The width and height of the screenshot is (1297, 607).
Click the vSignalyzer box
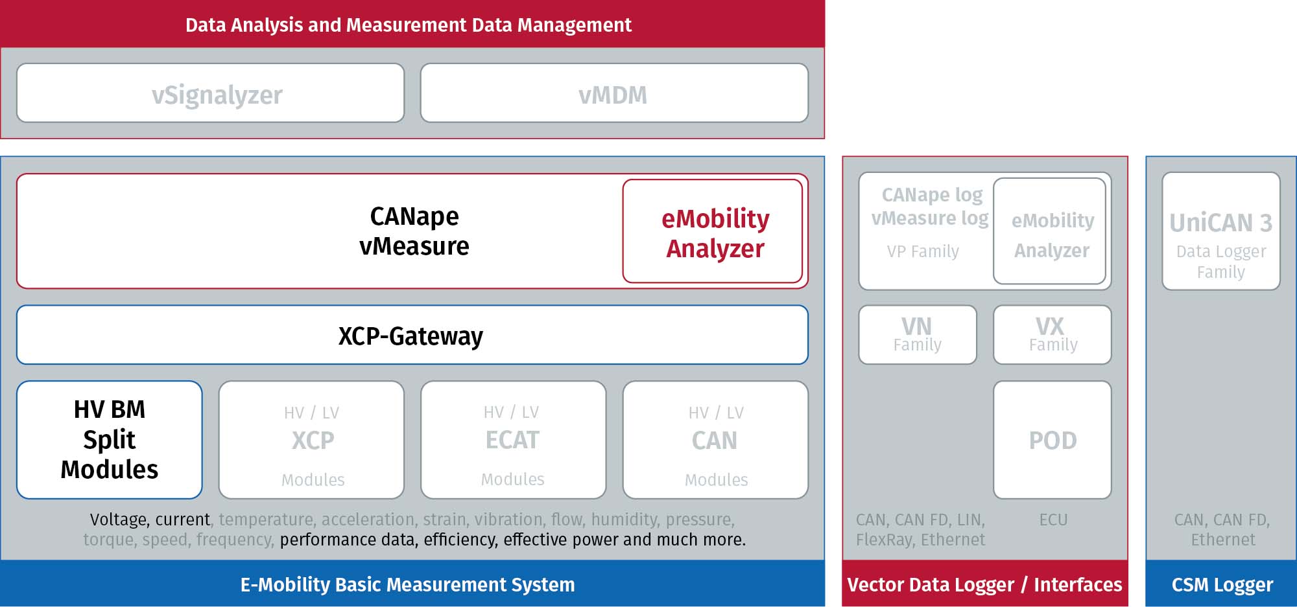tap(210, 93)
